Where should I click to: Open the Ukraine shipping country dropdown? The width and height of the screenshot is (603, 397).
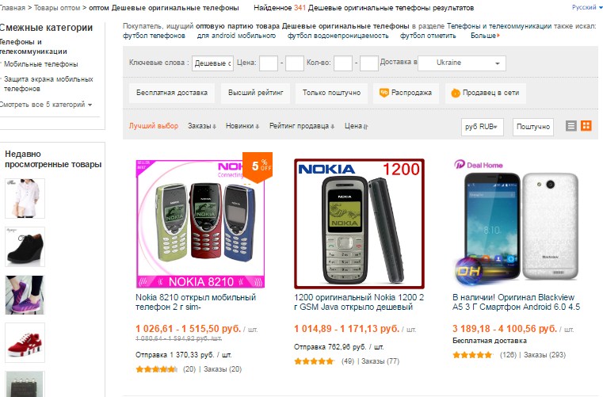tap(462, 63)
